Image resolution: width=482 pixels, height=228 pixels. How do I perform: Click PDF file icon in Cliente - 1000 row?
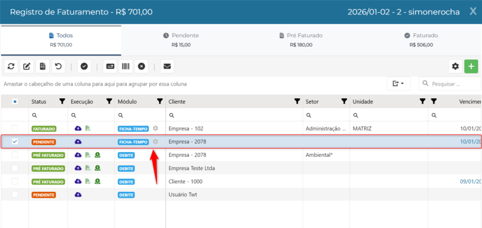tap(88, 181)
